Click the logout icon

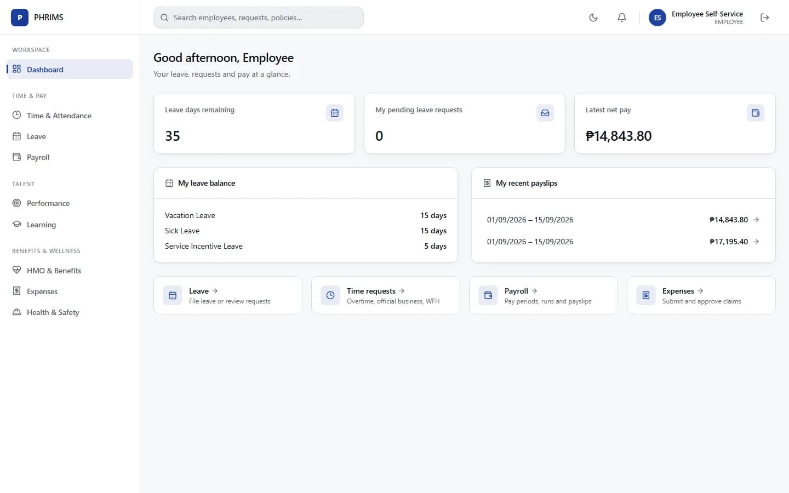[x=765, y=18]
